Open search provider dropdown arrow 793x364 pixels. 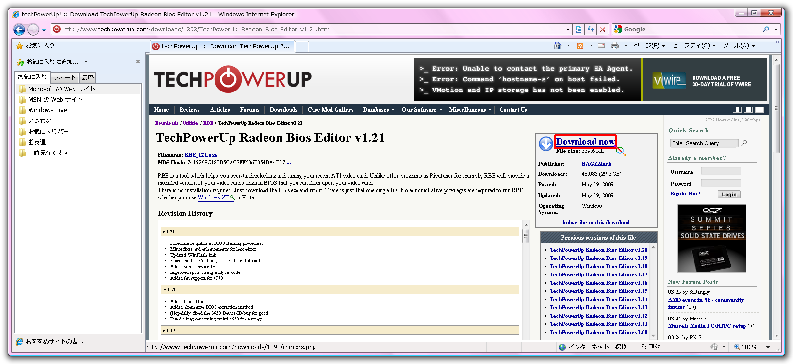[776, 30]
